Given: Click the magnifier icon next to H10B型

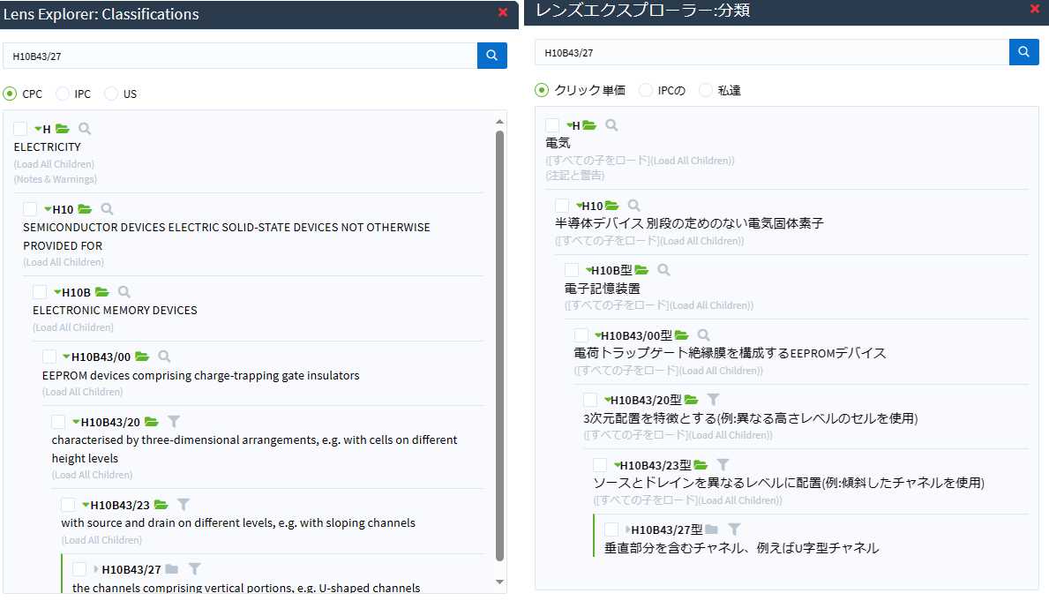Looking at the screenshot, I should point(664,270).
